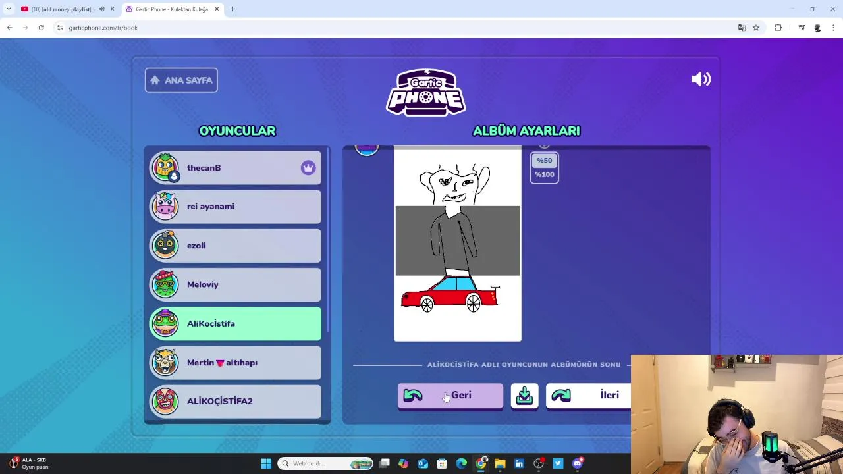Open the Windows Start menu
This screenshot has height=474, width=843.
click(266, 463)
